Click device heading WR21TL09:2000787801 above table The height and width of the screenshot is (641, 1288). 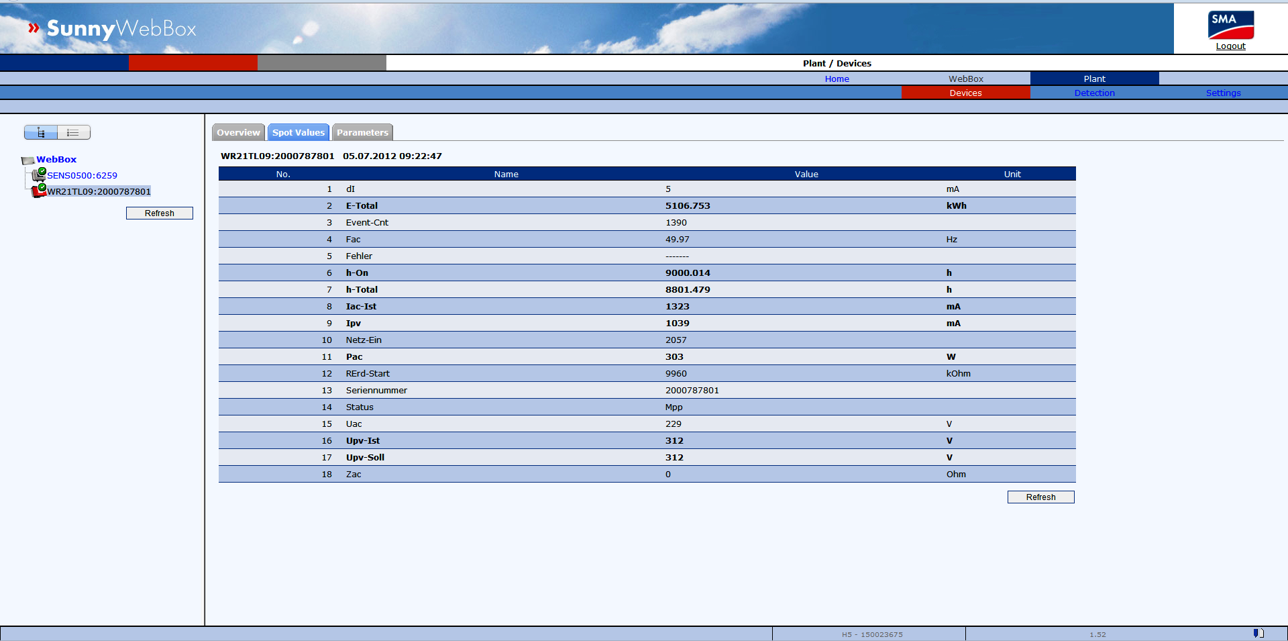click(x=277, y=156)
